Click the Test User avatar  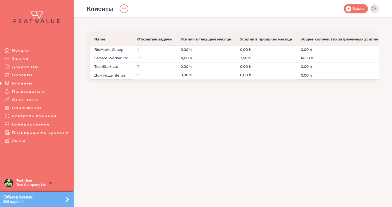point(9,183)
